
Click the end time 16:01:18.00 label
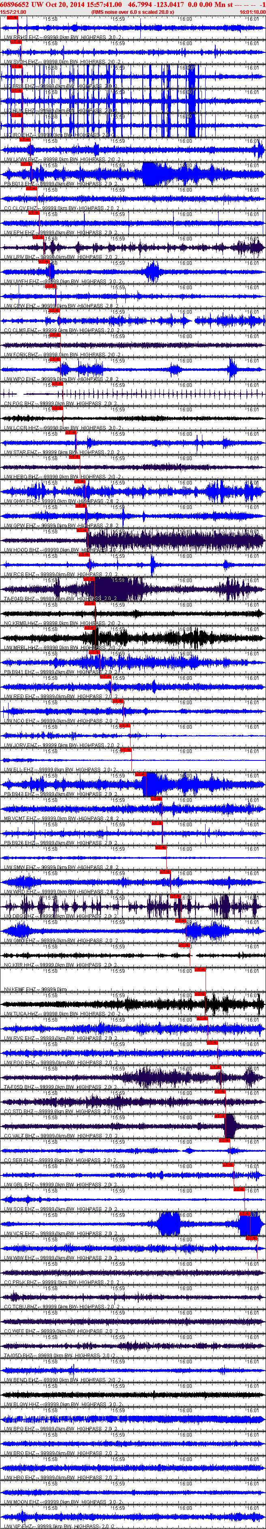coord(252,12)
